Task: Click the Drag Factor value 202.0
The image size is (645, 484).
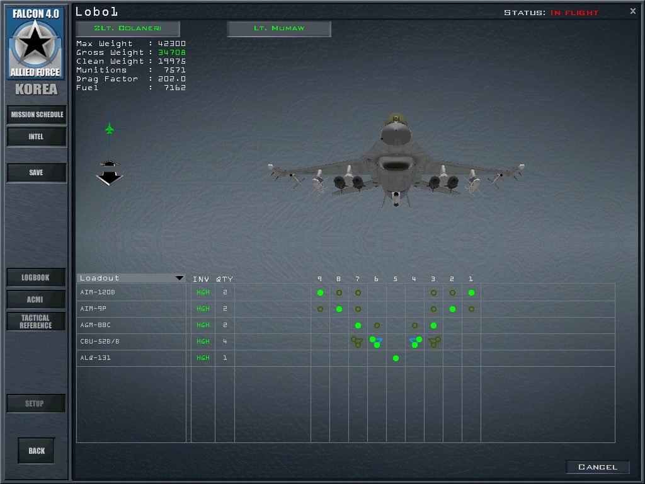Action: tap(172, 79)
